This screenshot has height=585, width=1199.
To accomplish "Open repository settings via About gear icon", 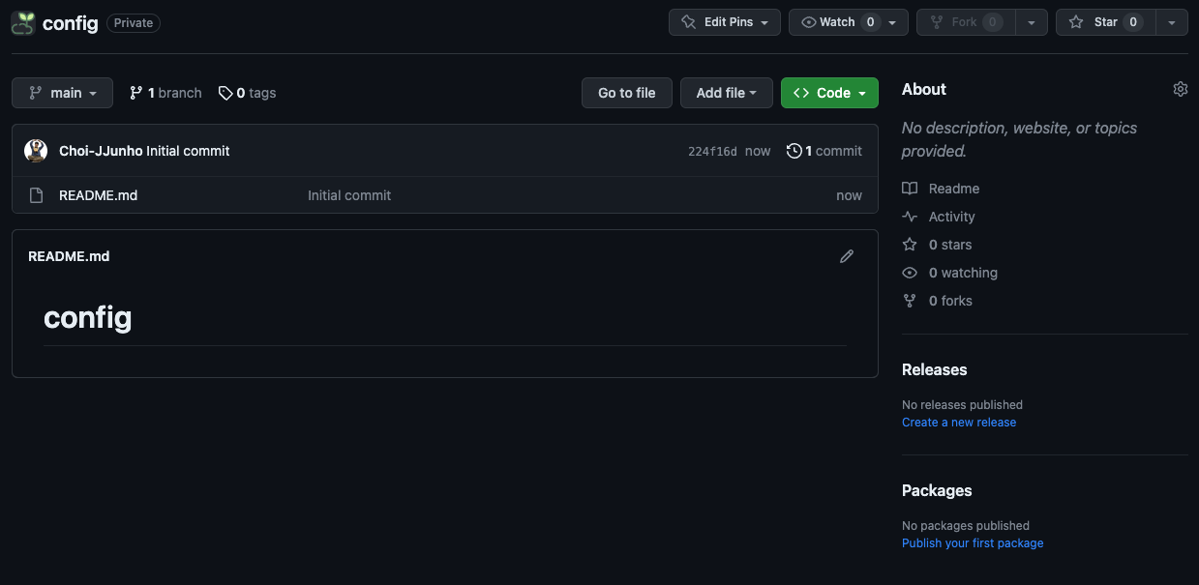I will [1180, 89].
